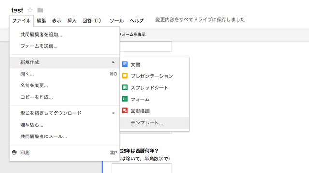Star the test form document
Screen dimensions: 309x173
30,10
